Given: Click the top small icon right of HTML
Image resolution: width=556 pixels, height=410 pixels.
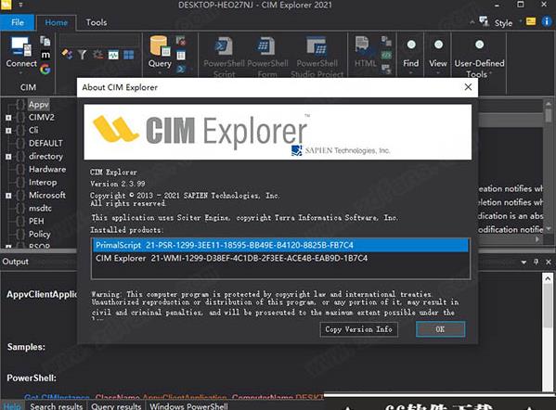Looking at the screenshot, I should pyautogui.click(x=386, y=41).
